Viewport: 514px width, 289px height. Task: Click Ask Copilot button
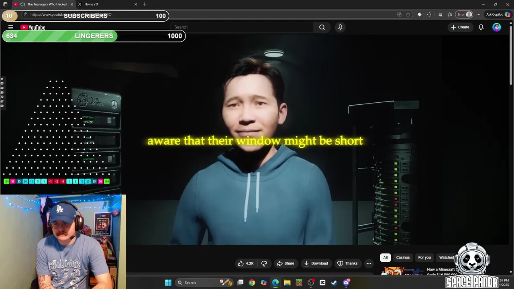pos(498,14)
